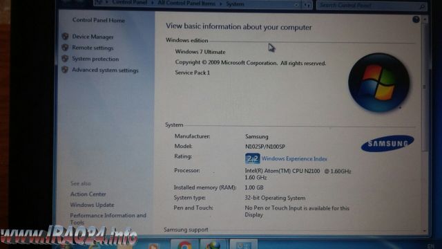Click the shield icon next to Advanced system settings
The width and height of the screenshot is (442, 249).
click(65, 69)
